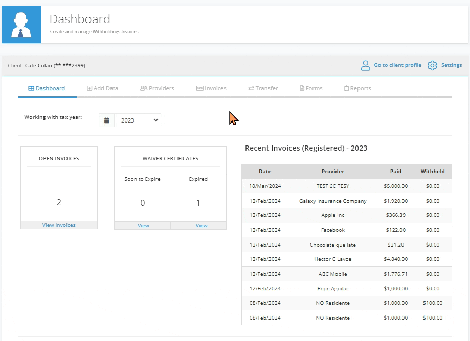Viewport: 470px width, 341px height.
Task: Click the user avatar icon in header
Action: [21, 25]
